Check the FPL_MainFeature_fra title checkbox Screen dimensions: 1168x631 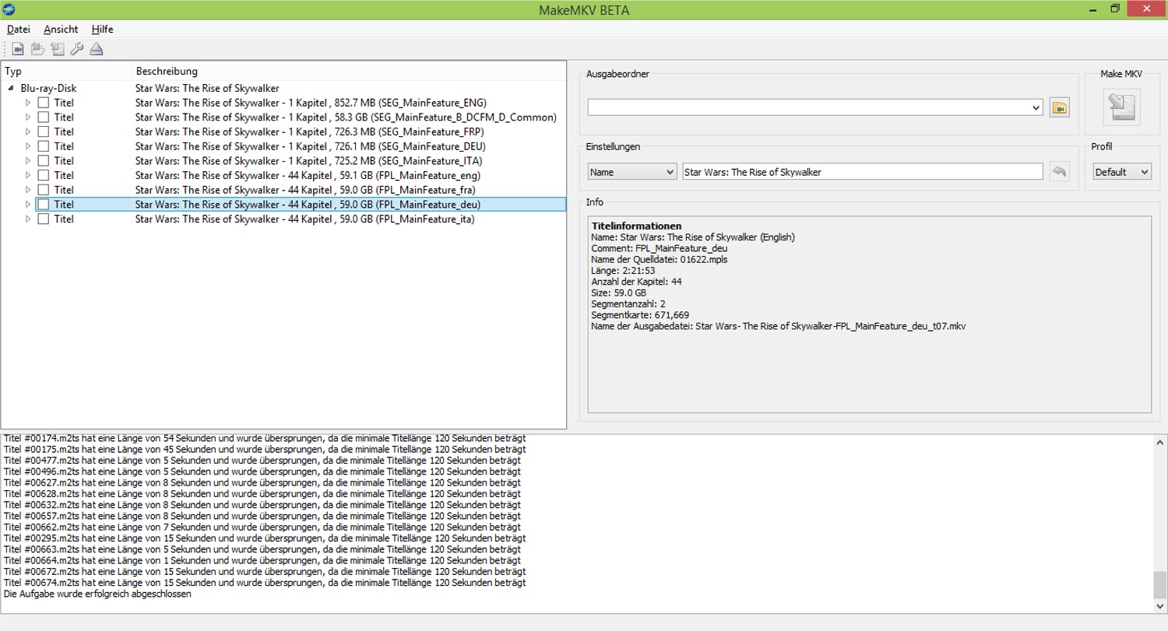tap(44, 190)
